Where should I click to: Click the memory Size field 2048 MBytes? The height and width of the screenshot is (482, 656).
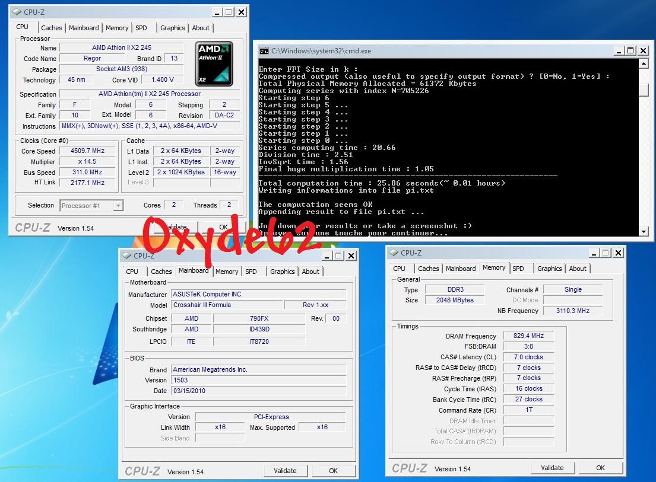pos(455,300)
